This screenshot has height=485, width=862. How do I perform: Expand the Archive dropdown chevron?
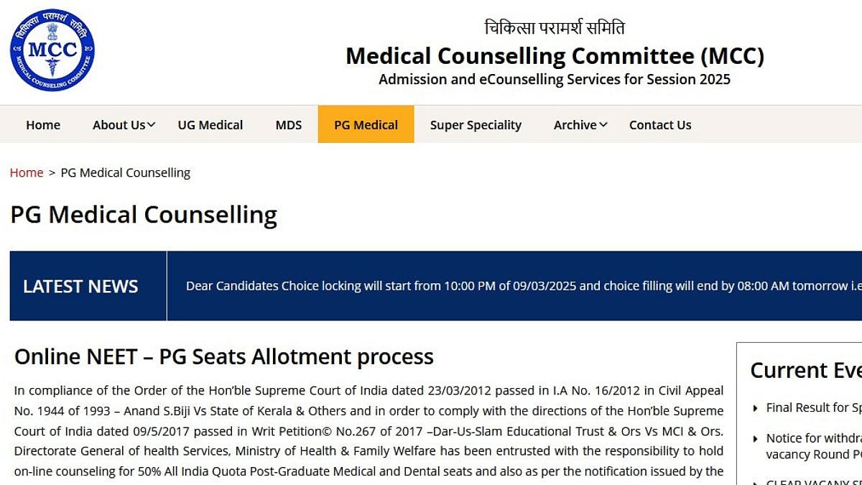[x=603, y=125]
